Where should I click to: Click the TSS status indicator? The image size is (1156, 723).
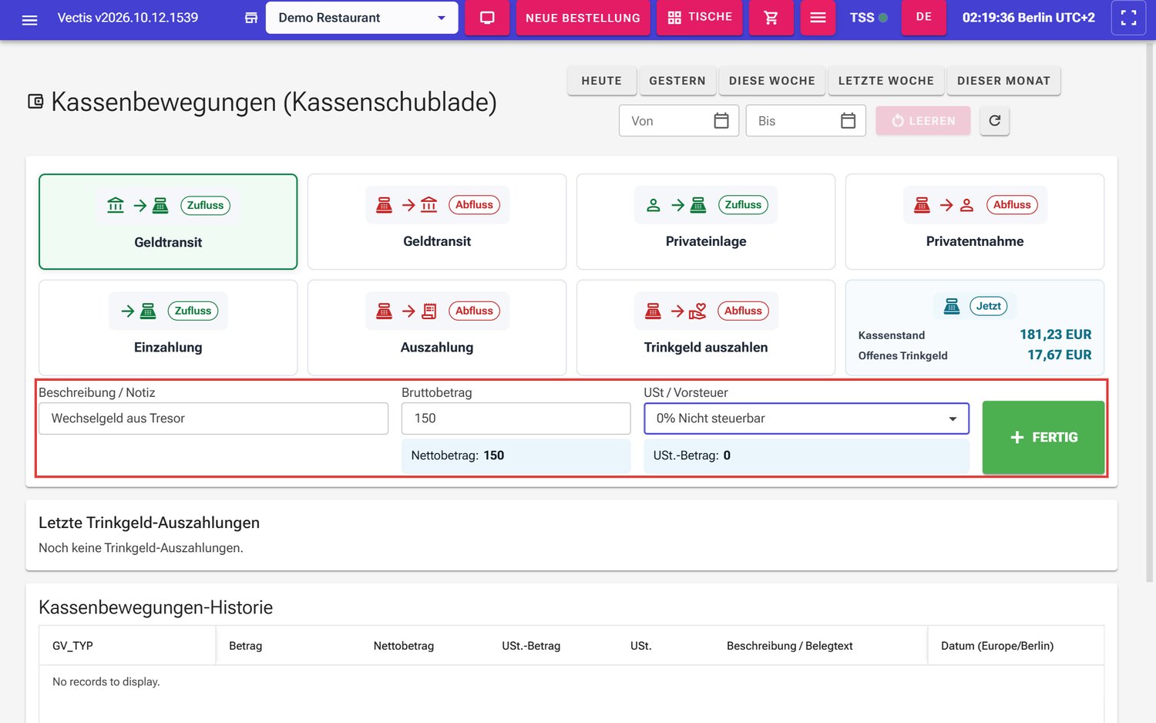[869, 18]
